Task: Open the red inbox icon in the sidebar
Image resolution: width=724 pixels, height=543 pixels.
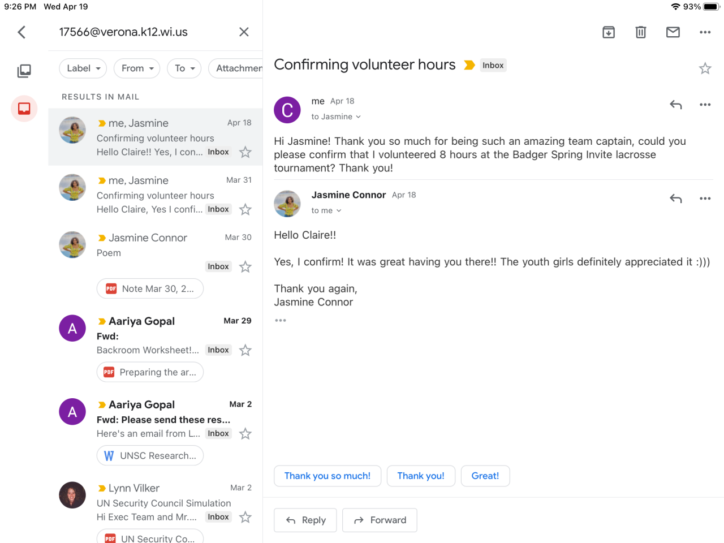Action: [24, 109]
